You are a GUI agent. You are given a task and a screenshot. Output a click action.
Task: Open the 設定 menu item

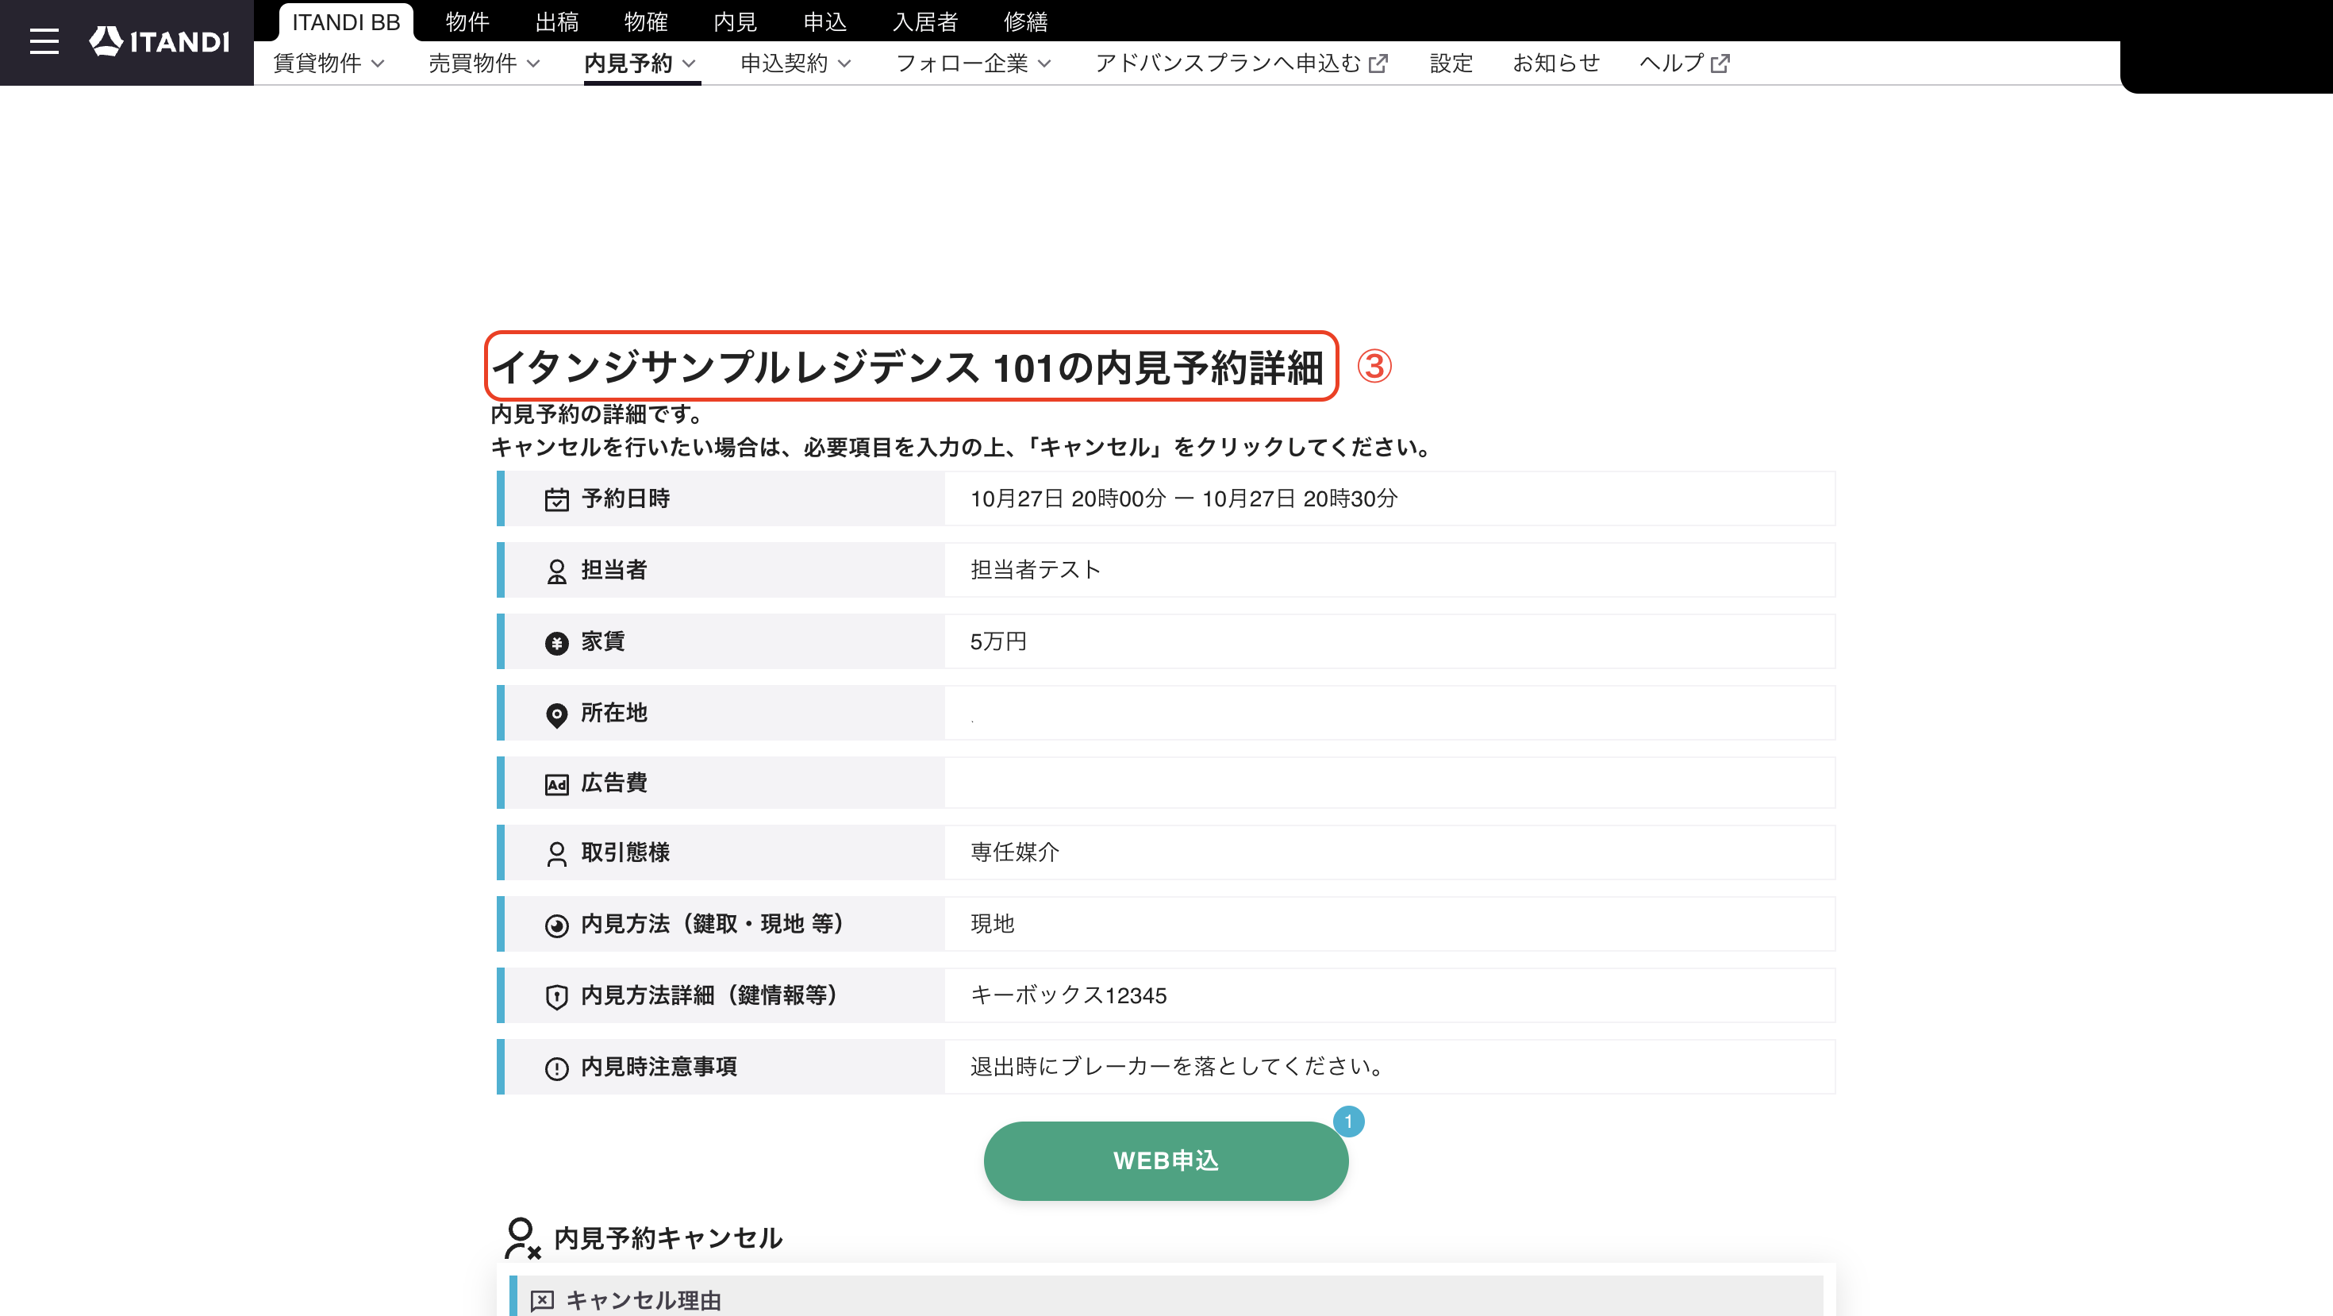pyautogui.click(x=1451, y=63)
